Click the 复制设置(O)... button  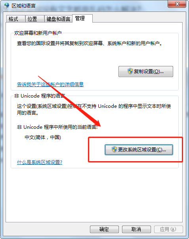[x=146, y=72]
